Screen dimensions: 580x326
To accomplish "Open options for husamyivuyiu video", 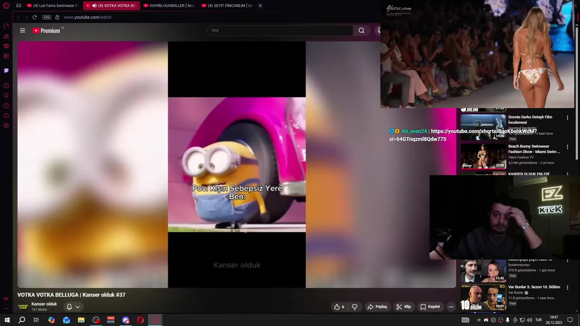I will (x=567, y=261).
